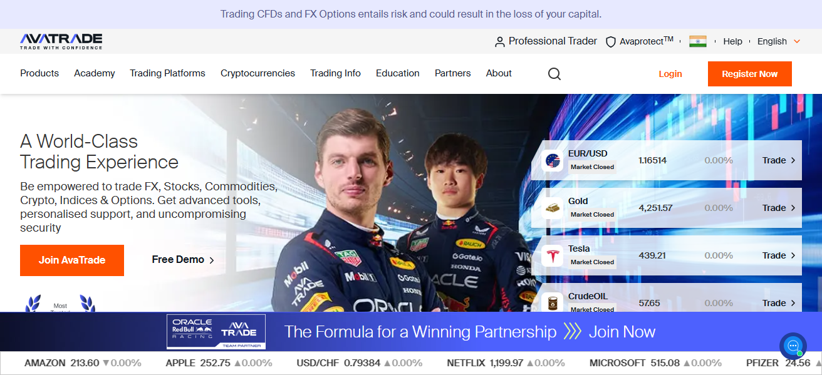The image size is (822, 375).
Task: Select the Tesla logo icon
Action: tap(552, 256)
